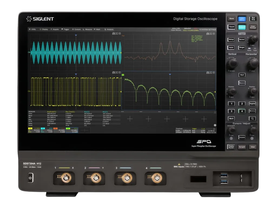Click the trigger Level knob
The width and height of the screenshot is (277, 207).
253,40
